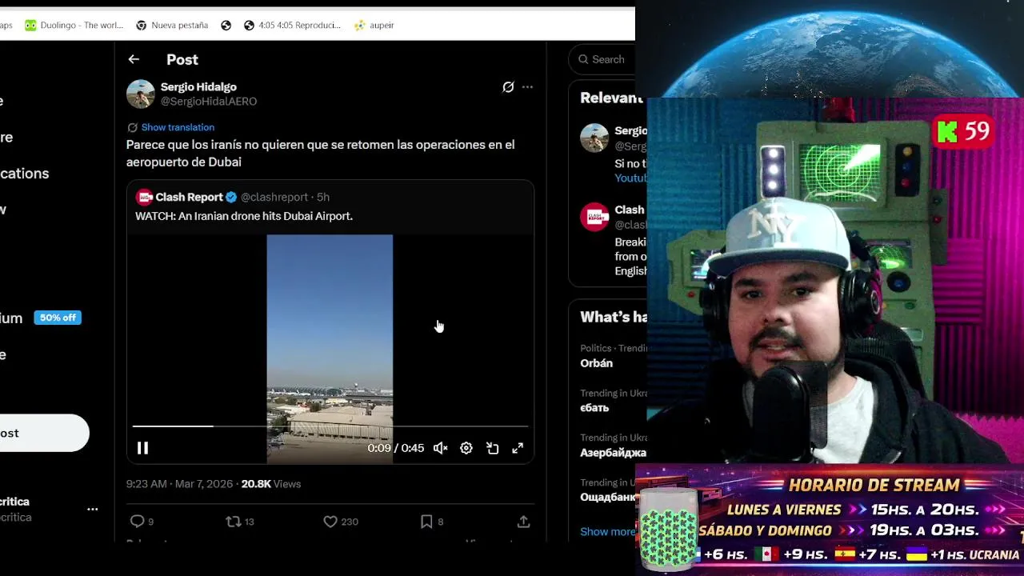This screenshot has width=1024, height=576.
Task: Repost using the retweet icon with 13
Action: [x=233, y=522]
